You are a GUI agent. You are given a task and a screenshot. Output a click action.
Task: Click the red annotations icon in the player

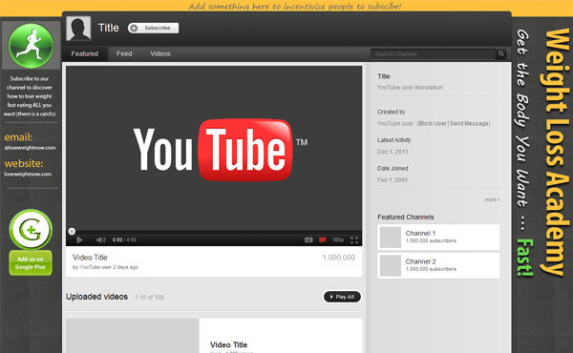[x=323, y=239]
